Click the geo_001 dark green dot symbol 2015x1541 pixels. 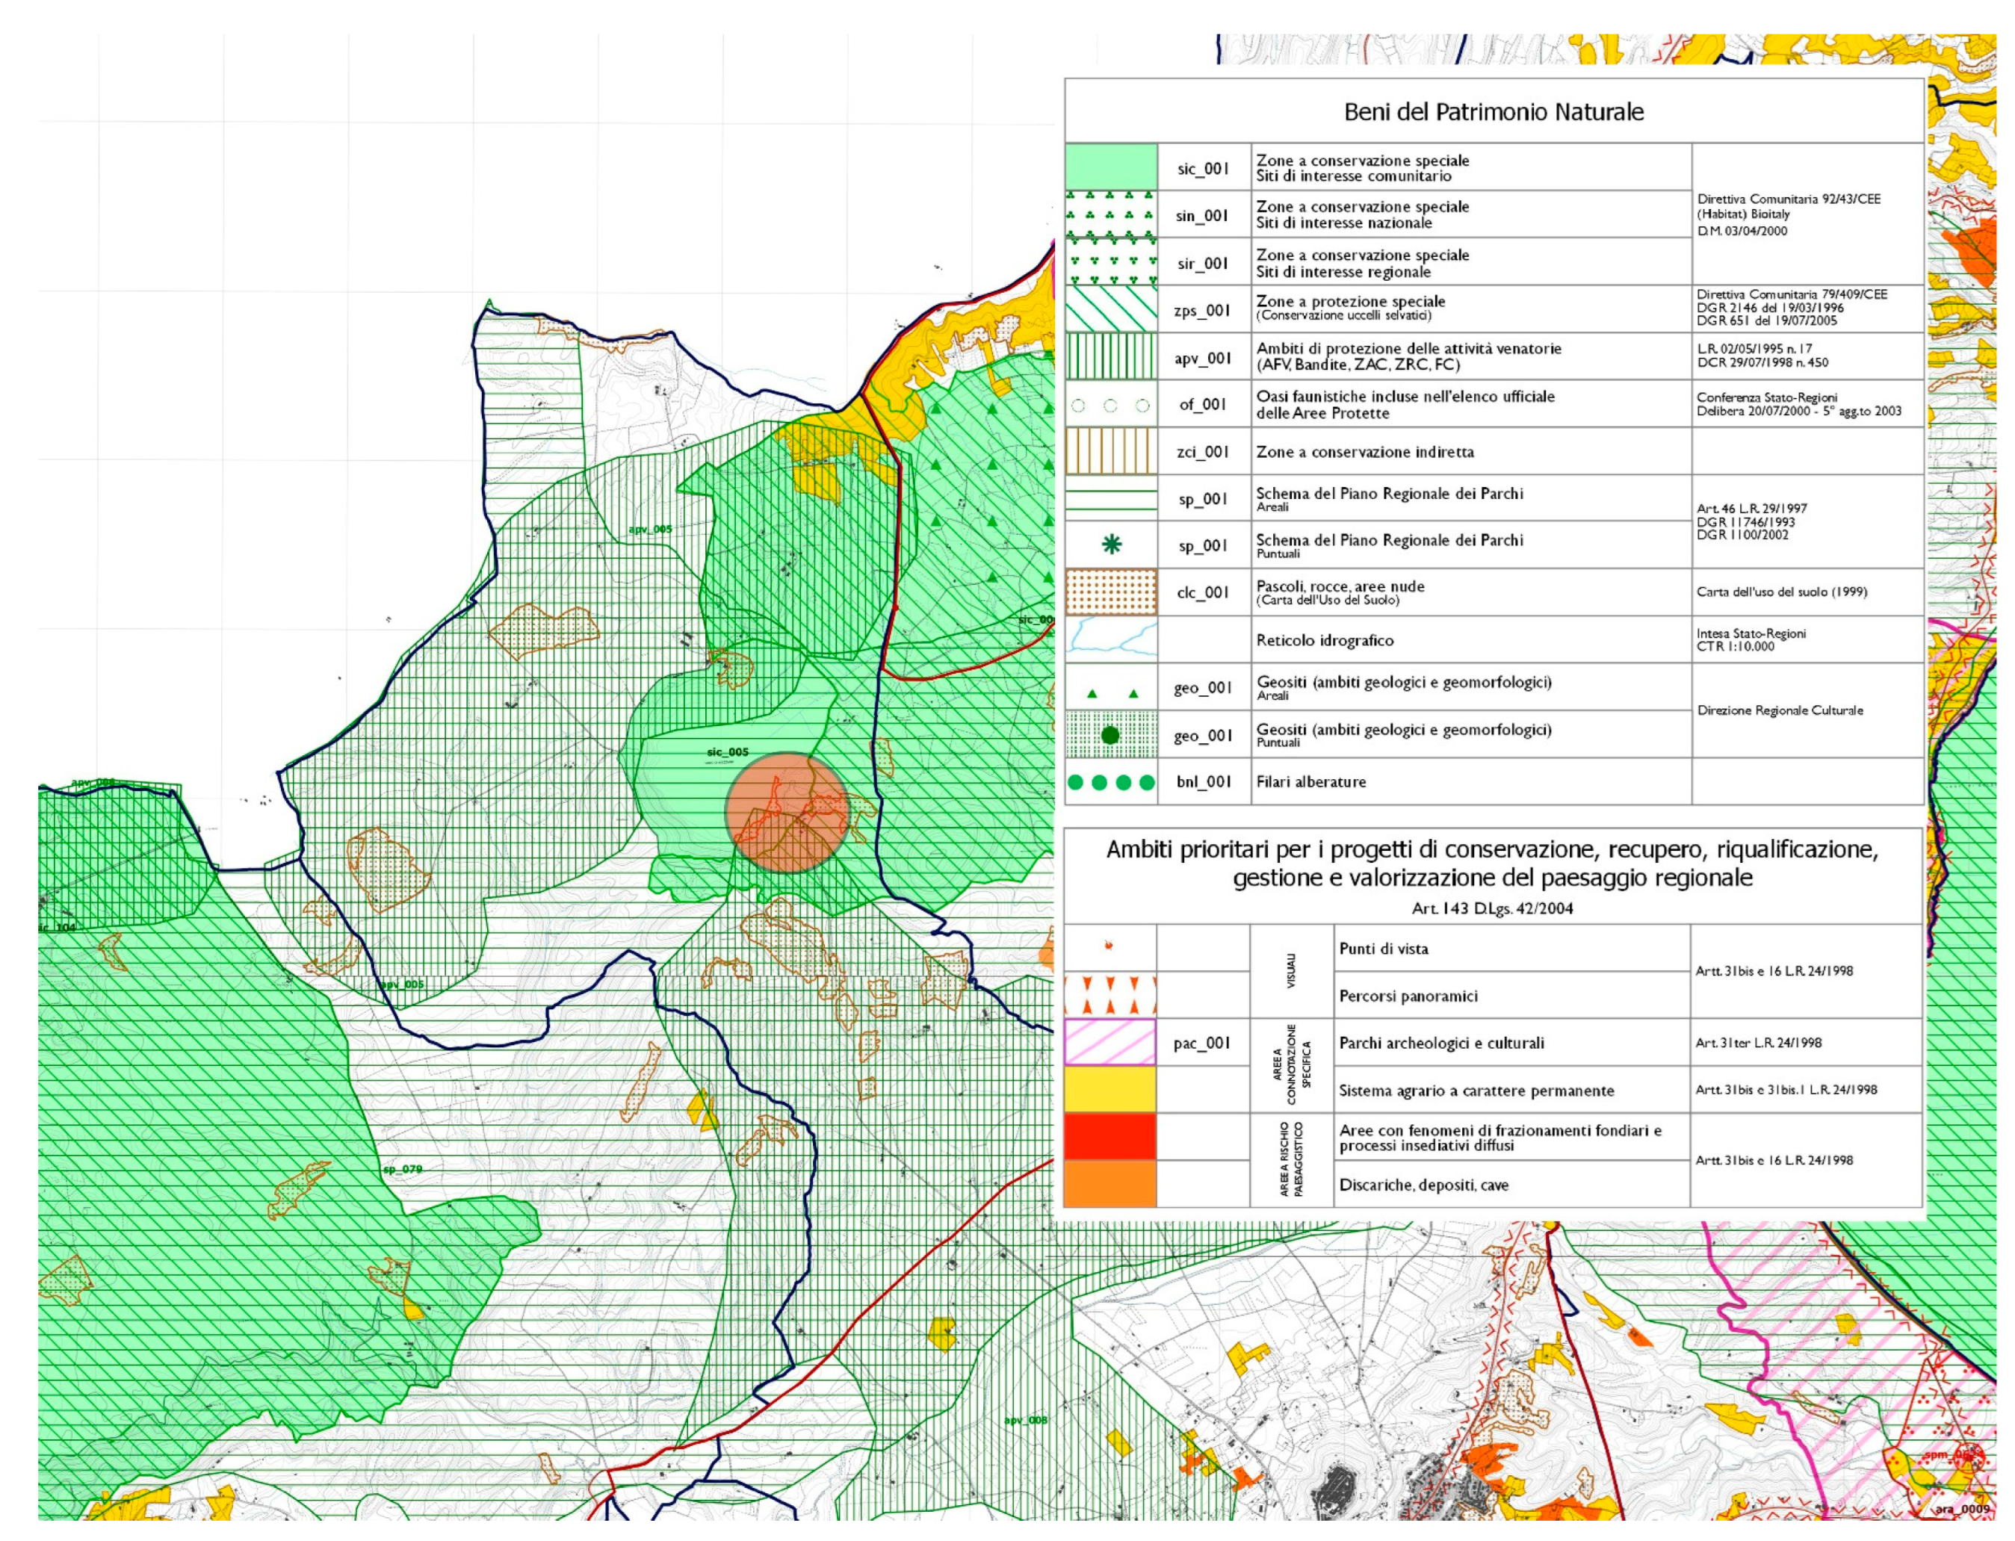(1110, 736)
